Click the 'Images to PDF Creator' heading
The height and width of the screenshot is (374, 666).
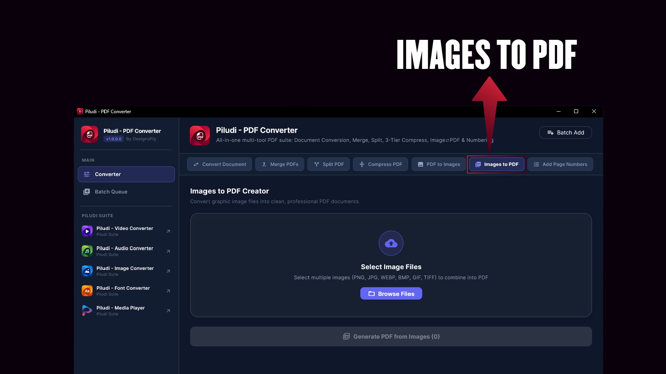pos(229,191)
